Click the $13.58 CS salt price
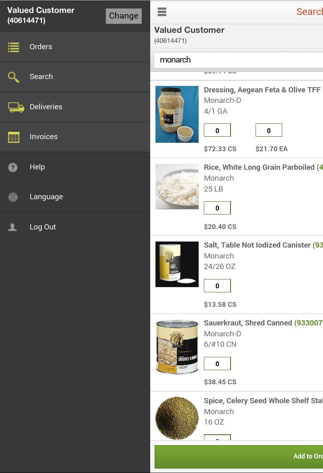 click(x=220, y=305)
